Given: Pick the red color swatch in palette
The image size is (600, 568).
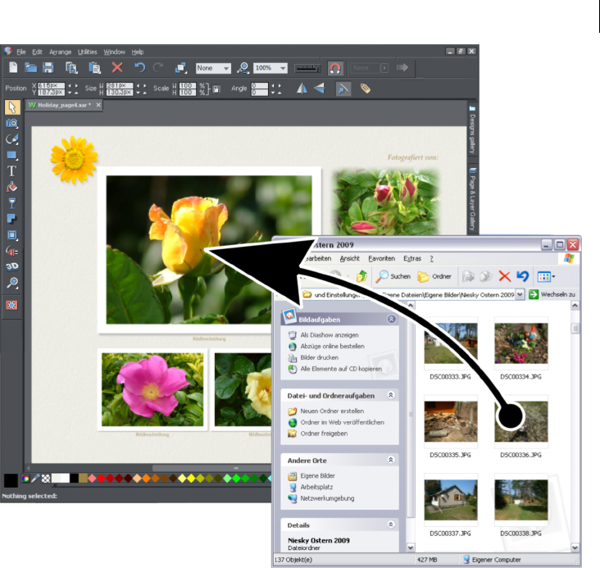Looking at the screenshot, I should (101, 478).
